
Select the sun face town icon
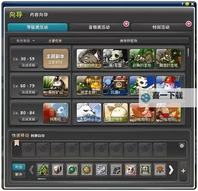87,170
